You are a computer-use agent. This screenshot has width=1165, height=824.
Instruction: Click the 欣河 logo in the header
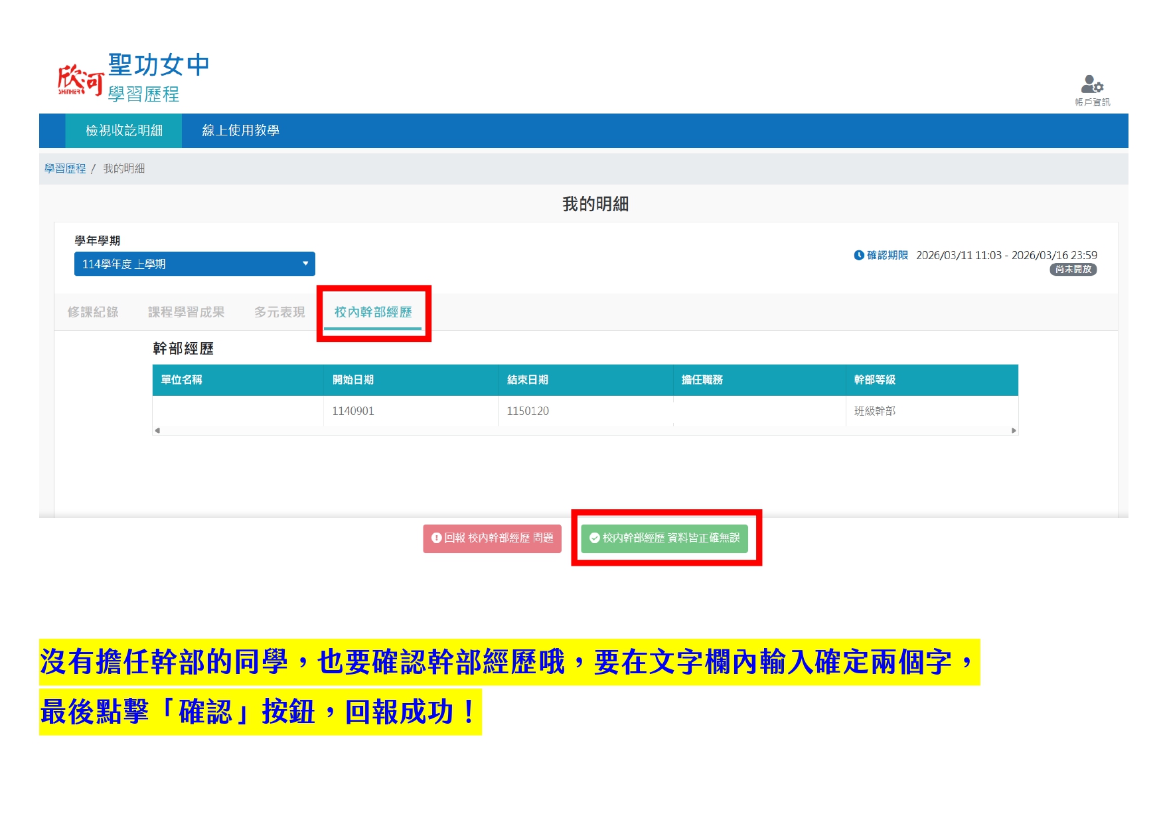click(x=80, y=80)
